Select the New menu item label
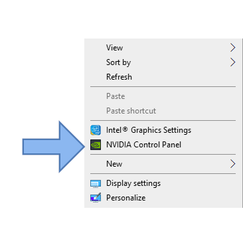 click(x=114, y=164)
